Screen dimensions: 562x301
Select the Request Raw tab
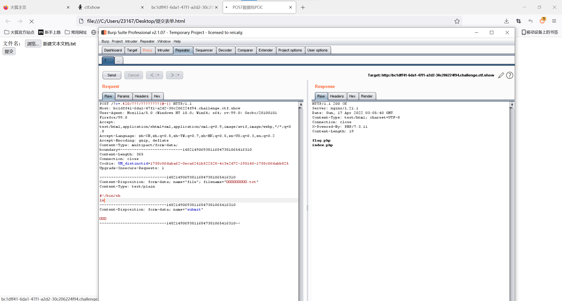[x=108, y=96]
